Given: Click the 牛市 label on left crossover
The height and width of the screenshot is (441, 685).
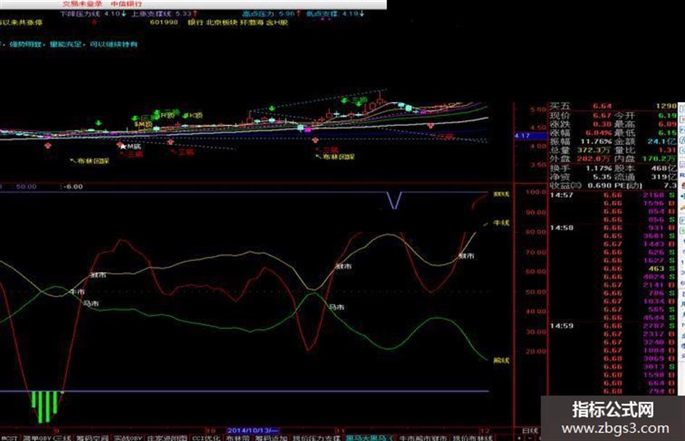Looking at the screenshot, I should tap(78, 291).
